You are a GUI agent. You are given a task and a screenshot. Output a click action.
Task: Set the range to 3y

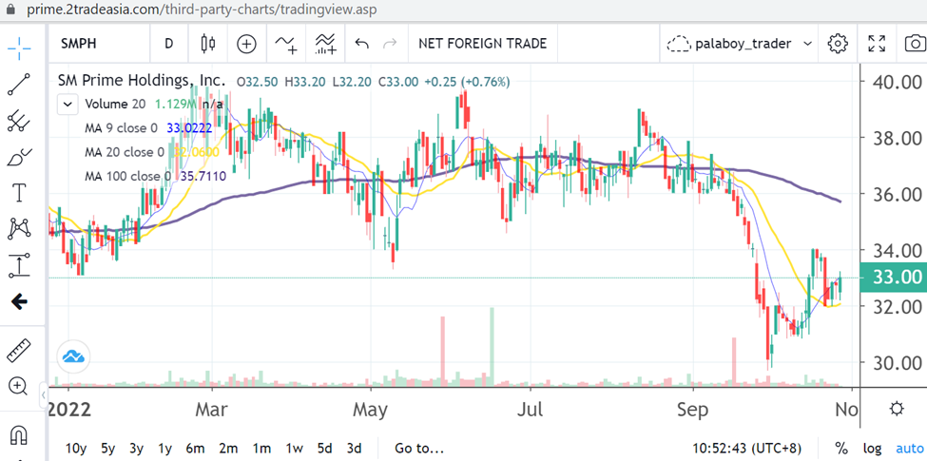coord(136,448)
